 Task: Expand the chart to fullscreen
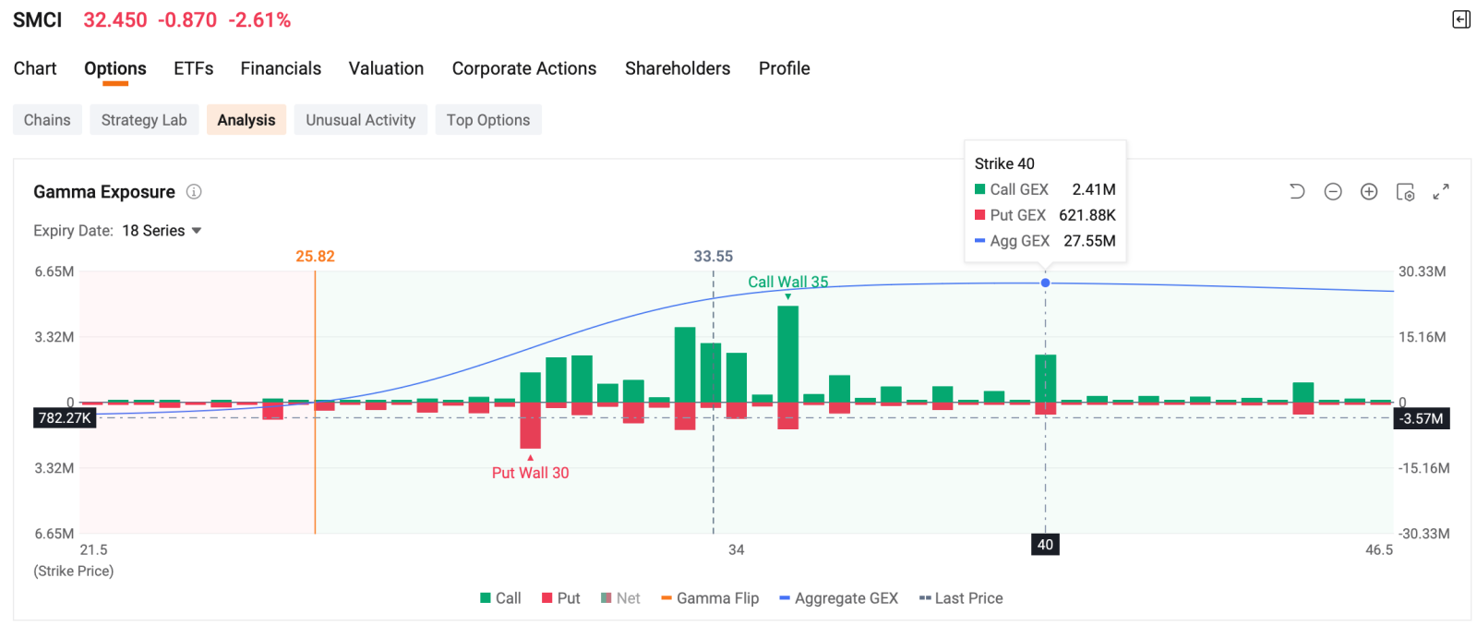click(x=1441, y=191)
